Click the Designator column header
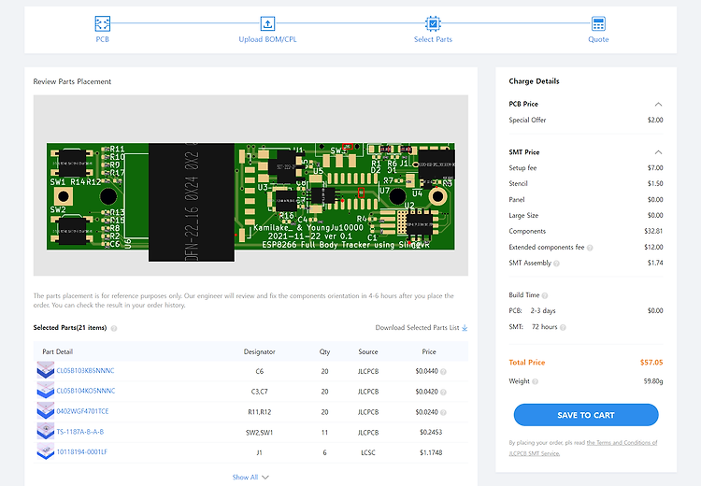Screen dimensions: 701x486 (259, 351)
